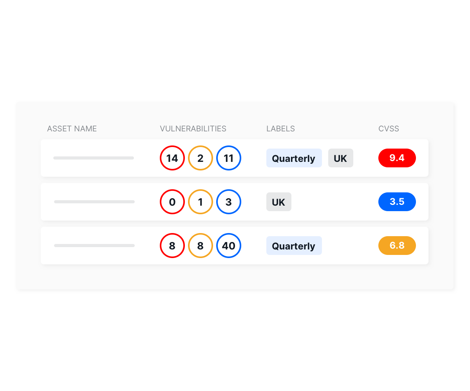Click the orange 6.8 CVSS score badge
Viewport: 470px width, 391px height.
[397, 246]
